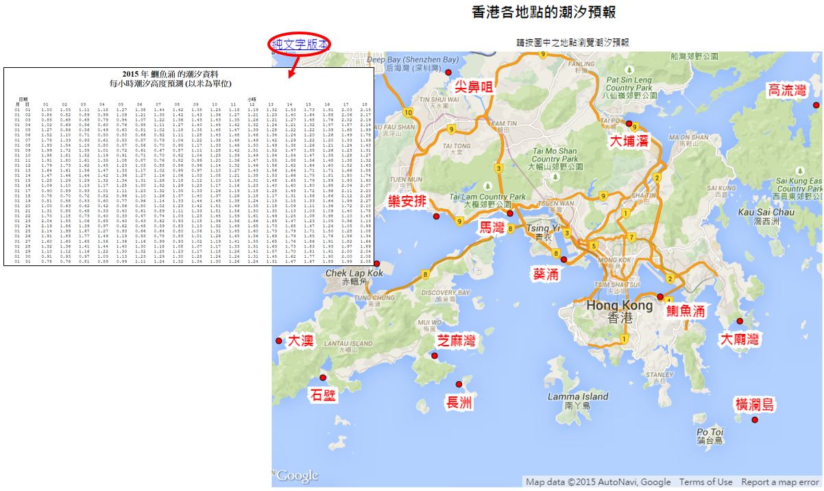This screenshot has width=824, height=491.
Task: Select the 石壁 station label
Action: [324, 395]
